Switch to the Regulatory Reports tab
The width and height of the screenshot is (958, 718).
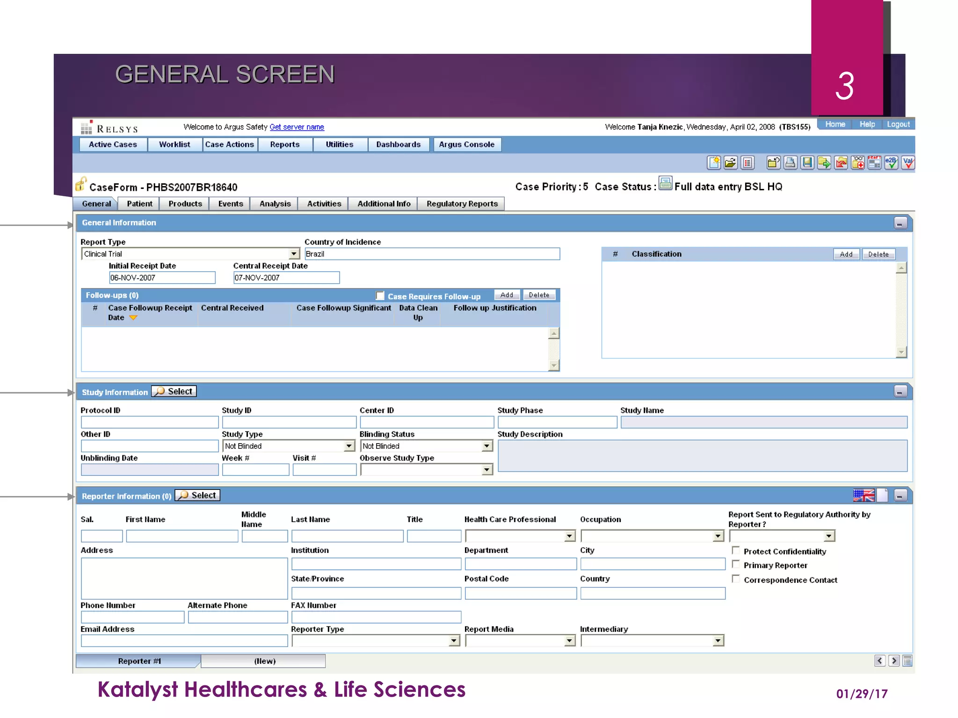(x=462, y=204)
